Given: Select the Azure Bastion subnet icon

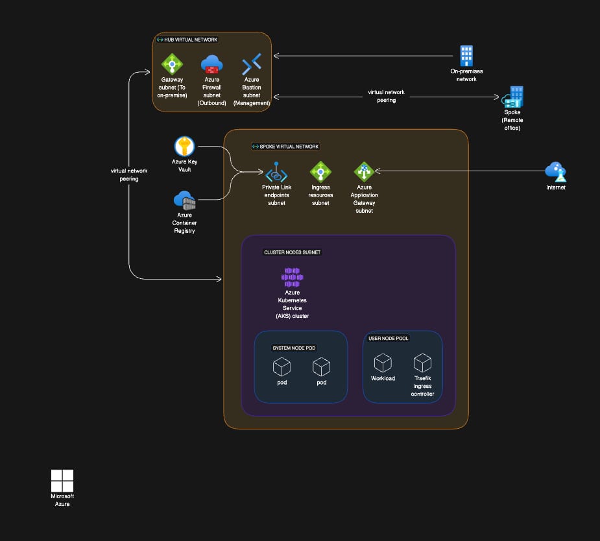Looking at the screenshot, I should (x=252, y=64).
